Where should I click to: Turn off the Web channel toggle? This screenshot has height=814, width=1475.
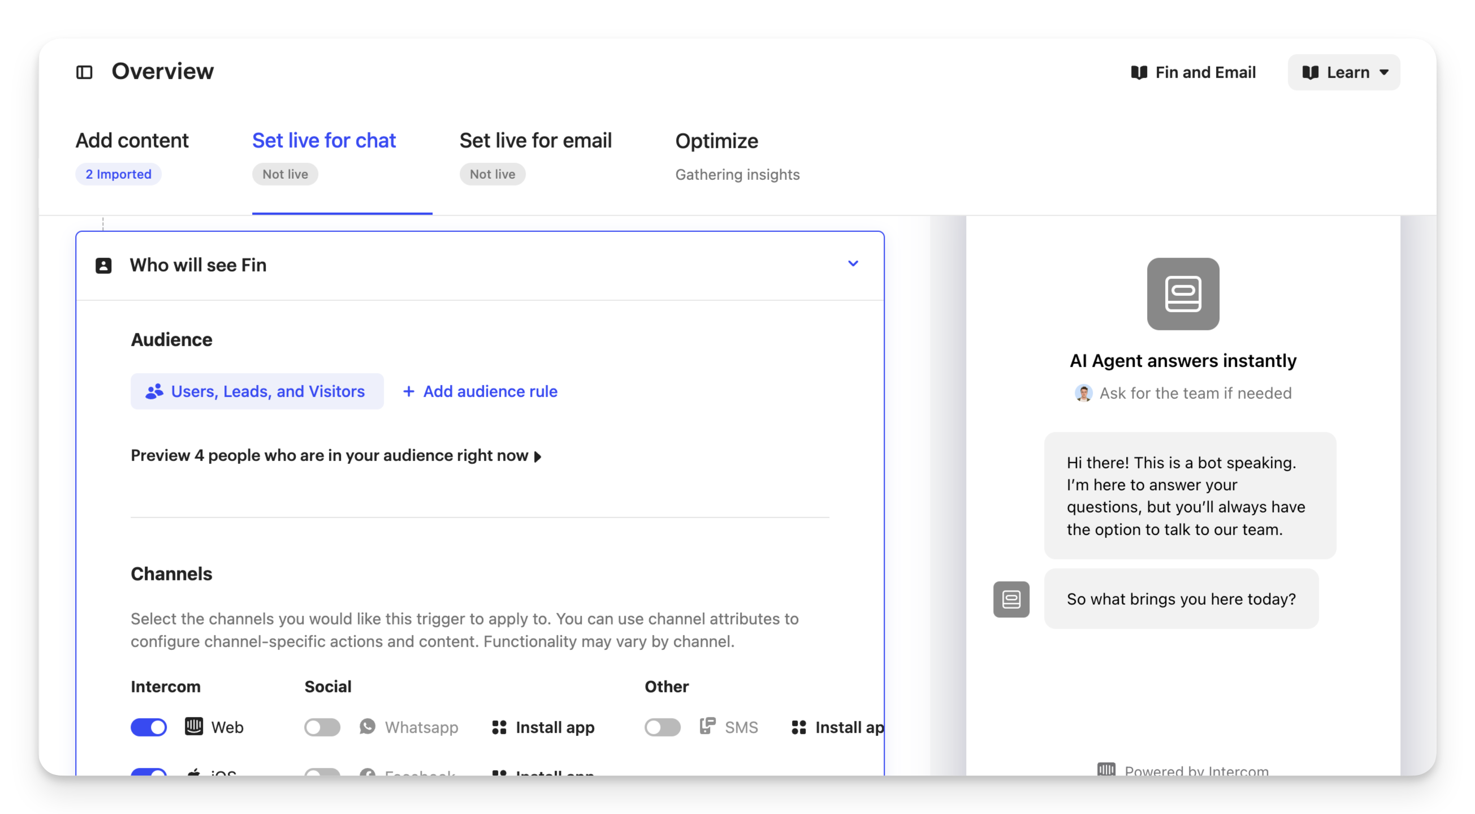pos(149,727)
